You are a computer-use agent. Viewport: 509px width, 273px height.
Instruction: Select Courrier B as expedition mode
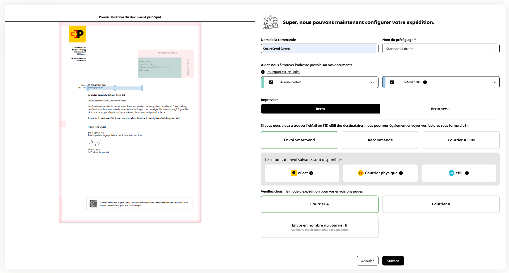(x=441, y=204)
